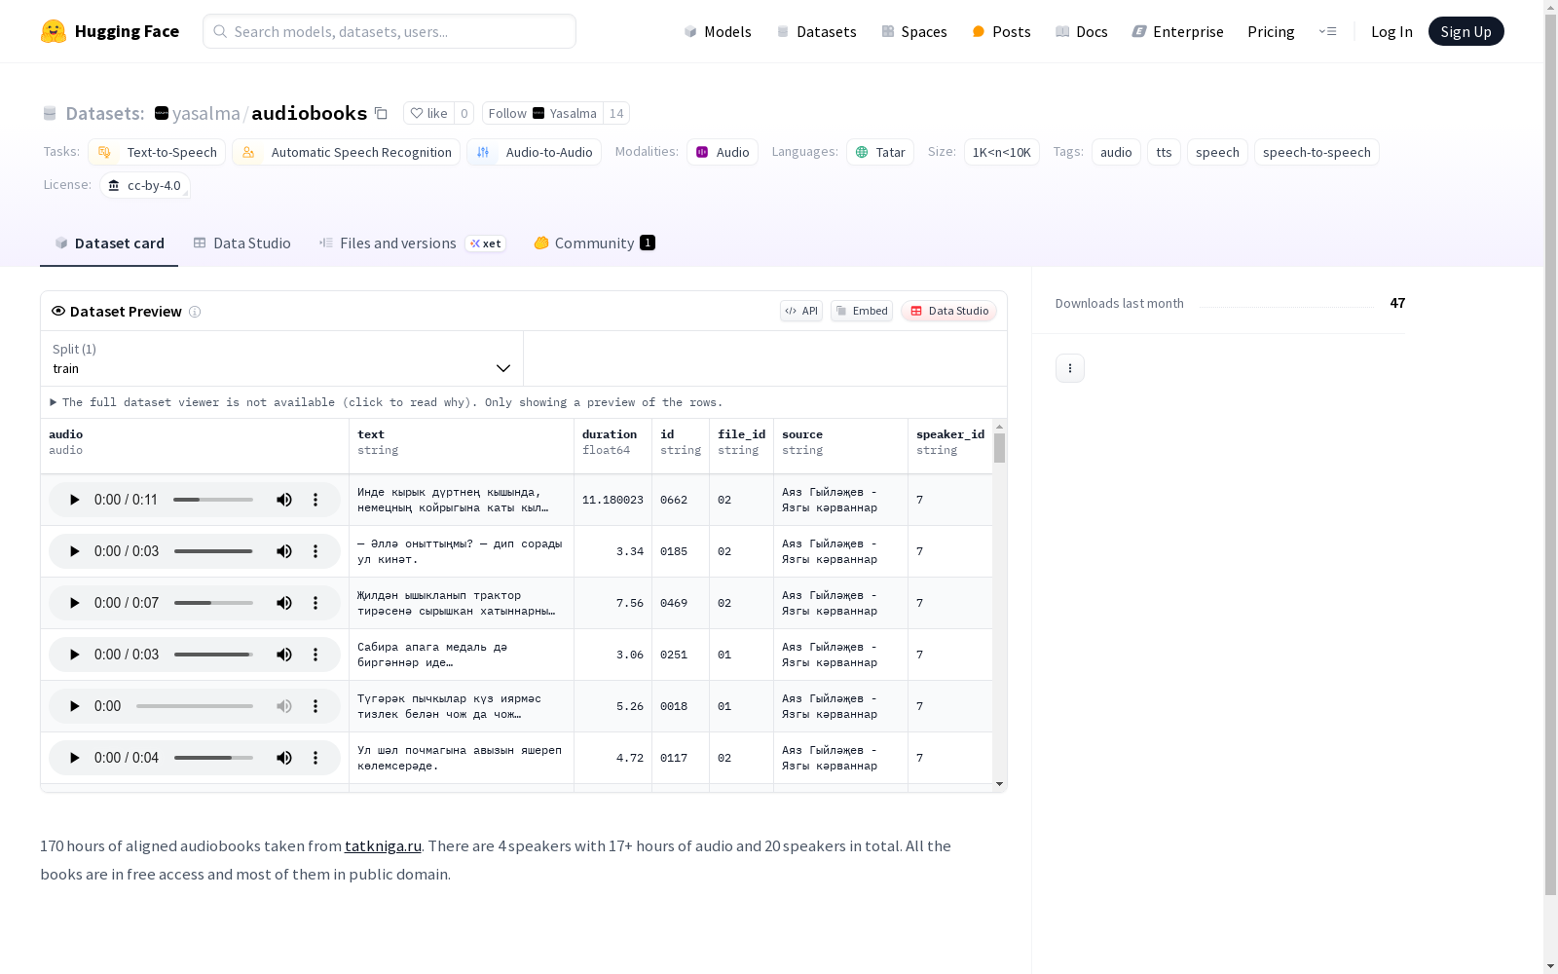Open the navigation overflow menu icon

point(1327,31)
